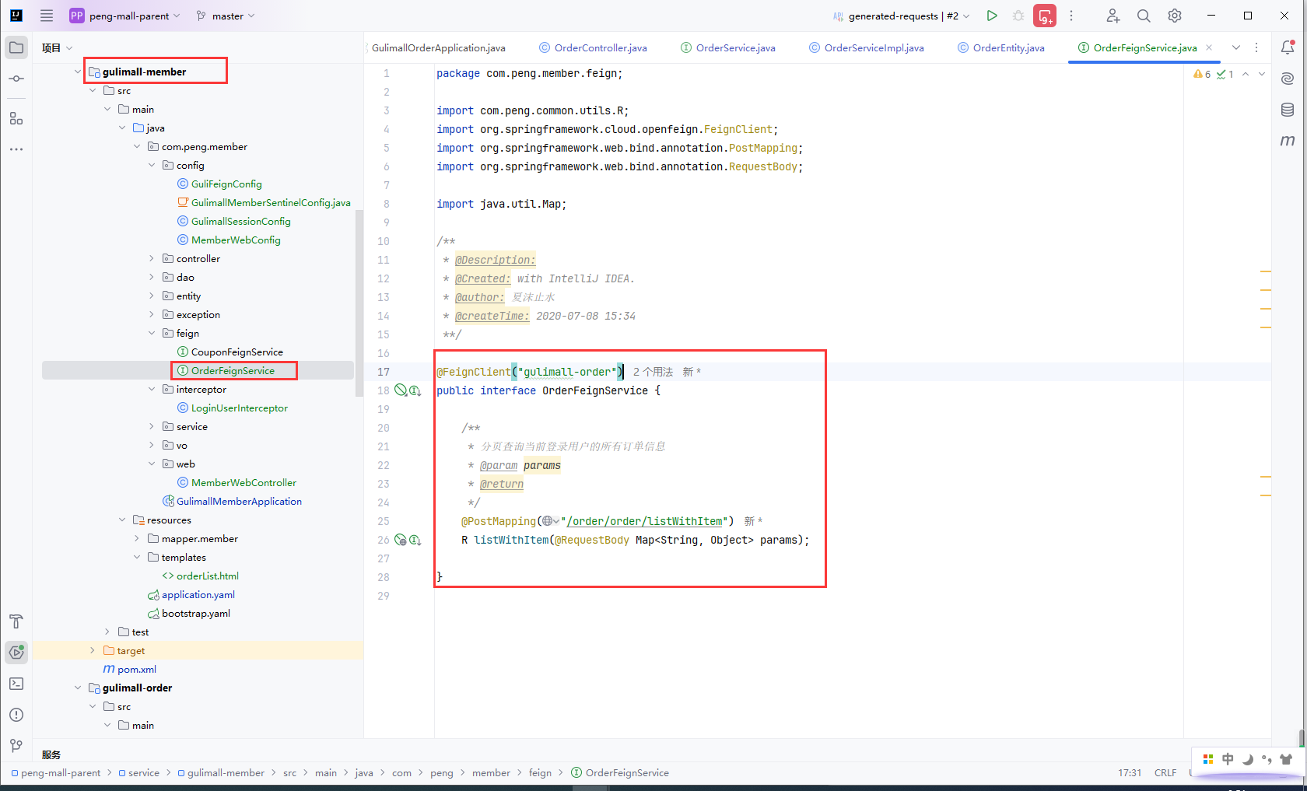The height and width of the screenshot is (791, 1307).
Task: Open the editor tabs options menu
Action: (x=1256, y=47)
